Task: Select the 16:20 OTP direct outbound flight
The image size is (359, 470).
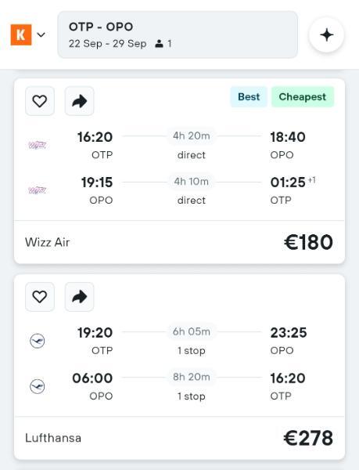Action: (x=180, y=146)
